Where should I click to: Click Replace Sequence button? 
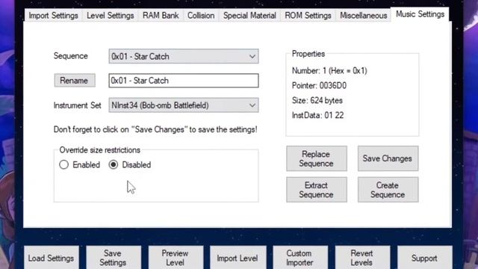tap(317, 158)
